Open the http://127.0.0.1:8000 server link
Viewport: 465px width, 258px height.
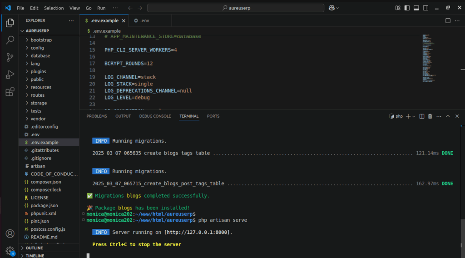tap(197, 233)
